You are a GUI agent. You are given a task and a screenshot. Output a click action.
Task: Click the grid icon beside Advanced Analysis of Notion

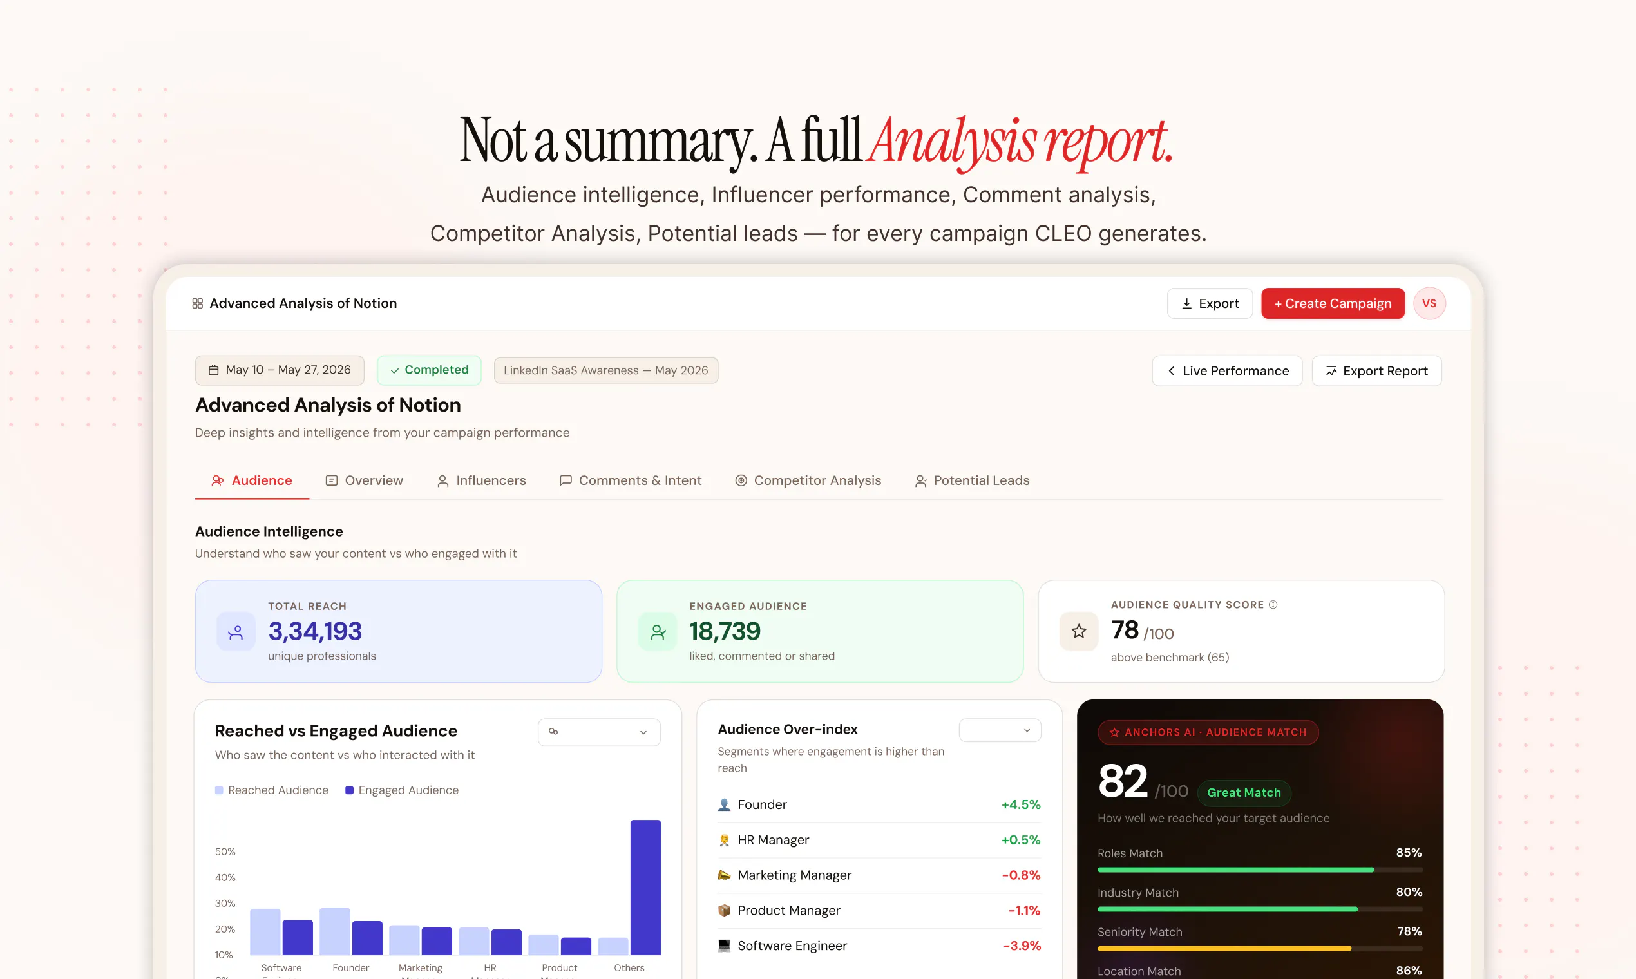[197, 303]
